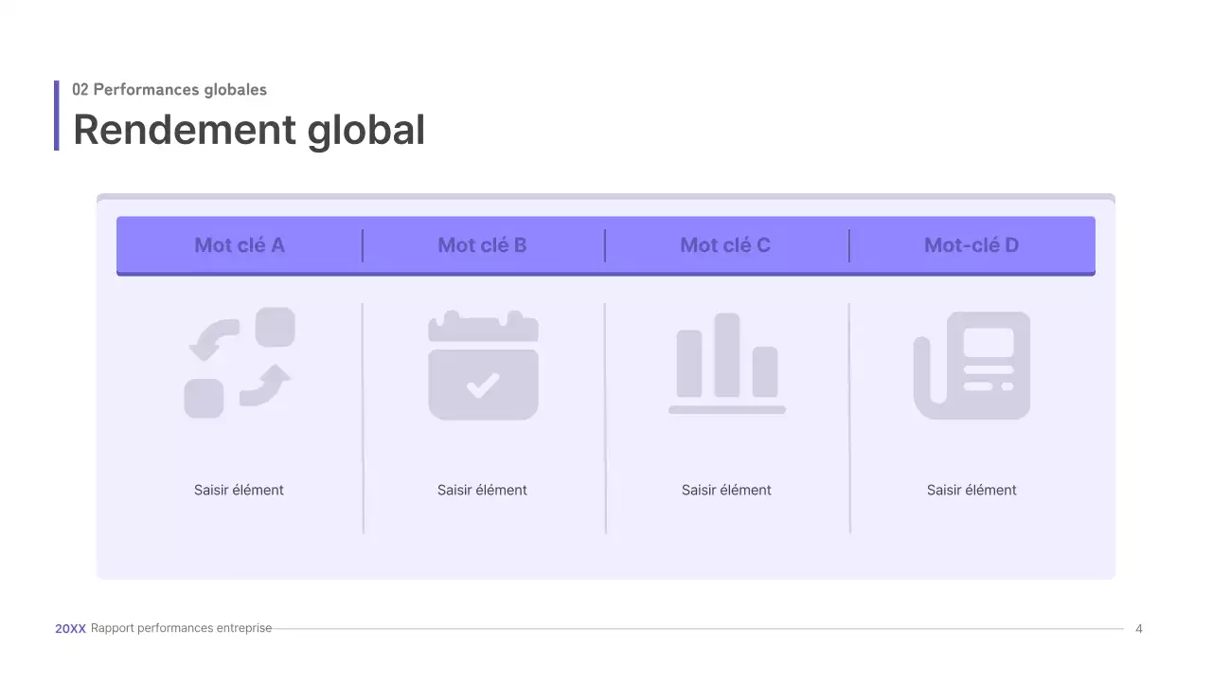Click the page number 4

pyautogui.click(x=1139, y=628)
